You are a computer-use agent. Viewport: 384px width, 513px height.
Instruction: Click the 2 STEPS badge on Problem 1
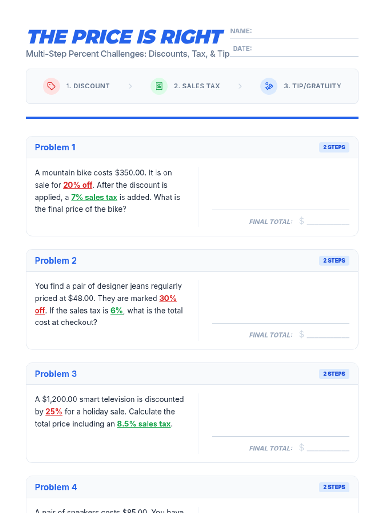point(334,147)
